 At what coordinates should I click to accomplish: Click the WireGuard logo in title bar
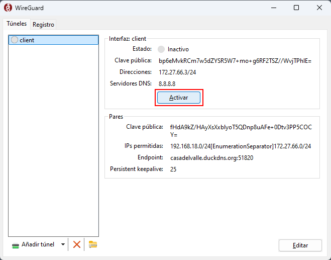(x=8, y=8)
